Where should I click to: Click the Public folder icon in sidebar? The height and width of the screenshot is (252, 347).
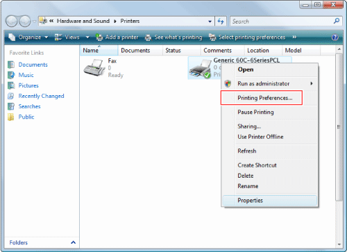(11, 117)
